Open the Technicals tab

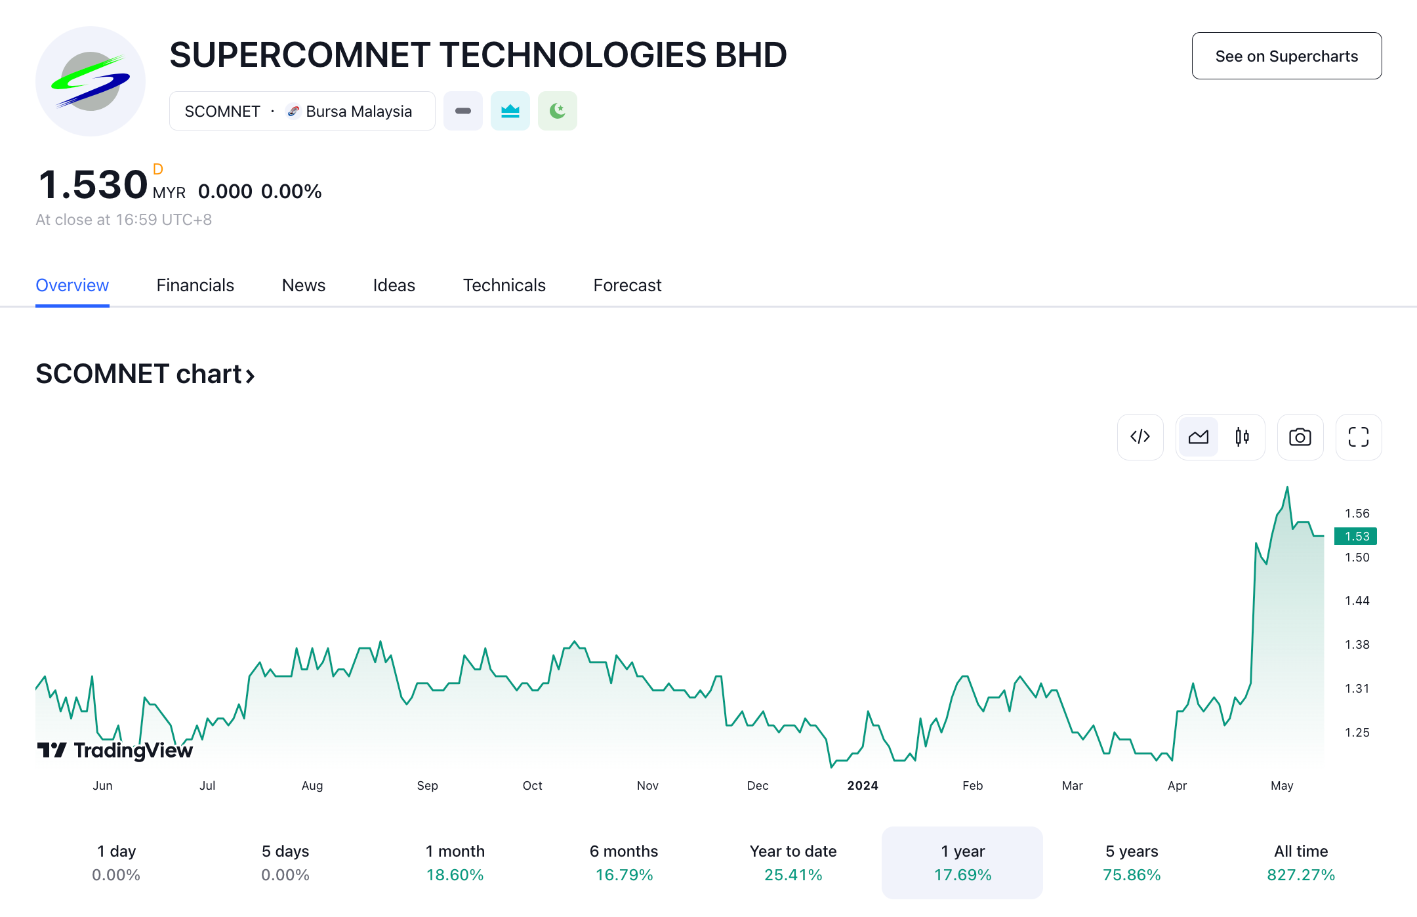pyautogui.click(x=504, y=285)
